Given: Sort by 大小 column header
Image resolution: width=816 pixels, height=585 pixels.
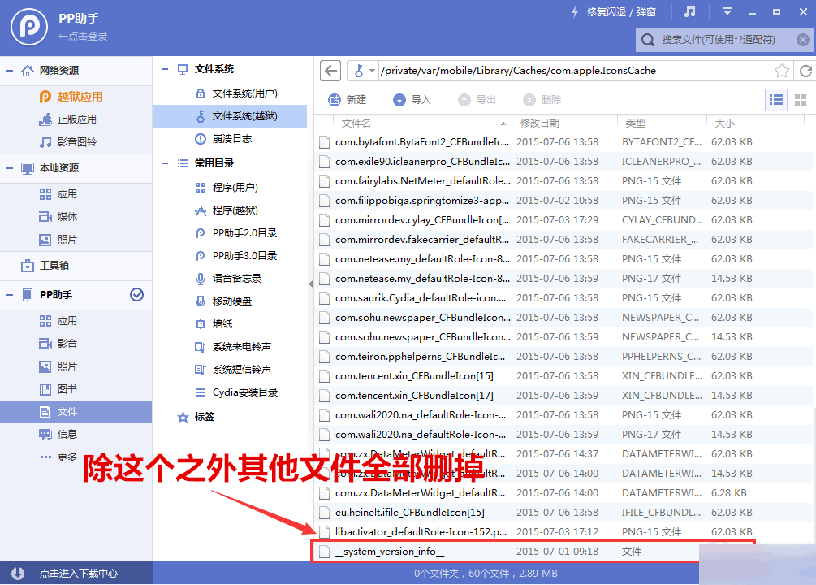Looking at the screenshot, I should pos(756,123).
